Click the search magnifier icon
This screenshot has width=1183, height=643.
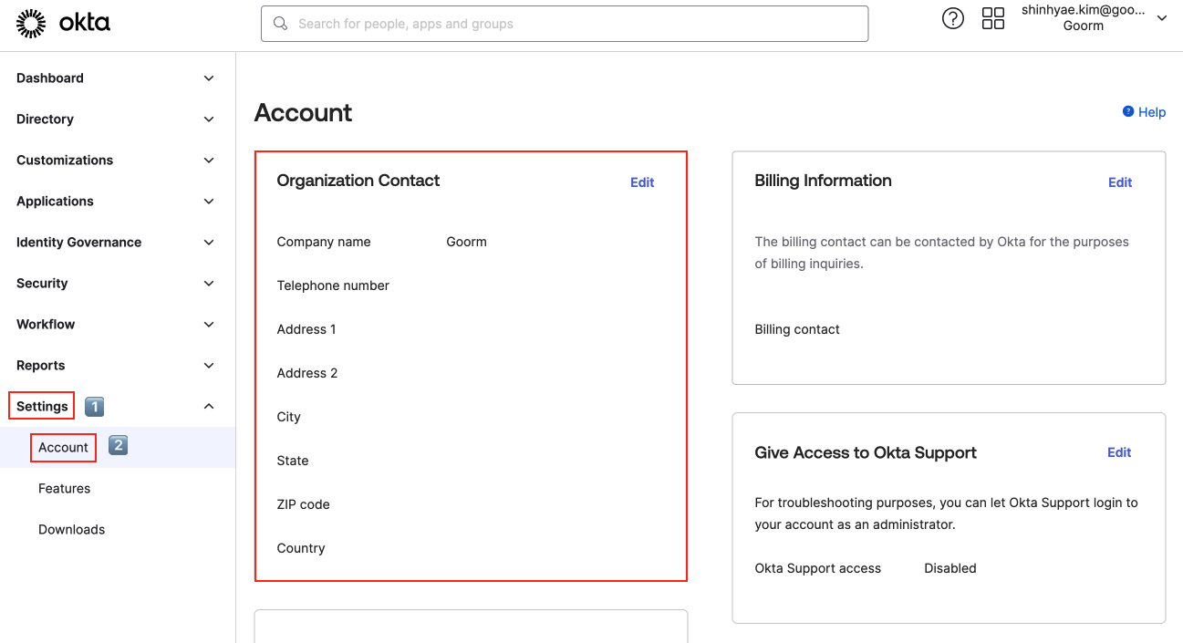[281, 24]
